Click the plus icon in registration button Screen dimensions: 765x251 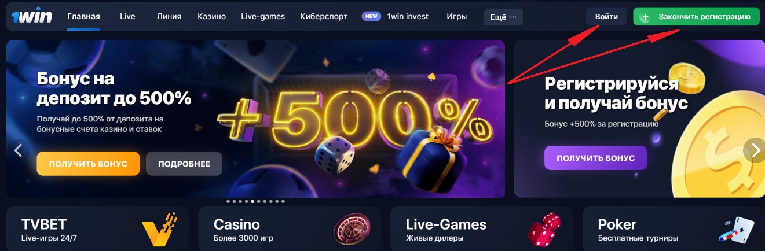tap(645, 17)
